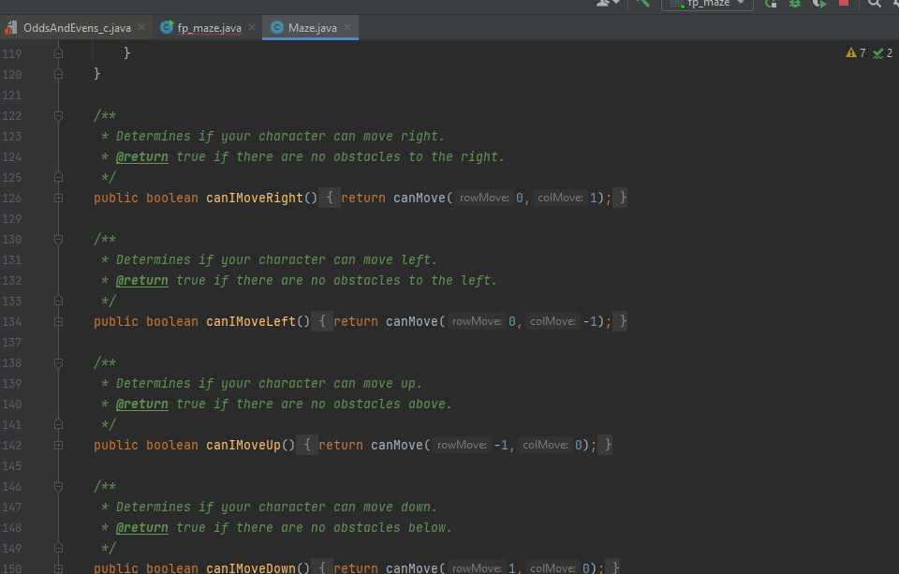The image size is (899, 574).
Task: Click the canIMoveUp method name
Action: [243, 445]
